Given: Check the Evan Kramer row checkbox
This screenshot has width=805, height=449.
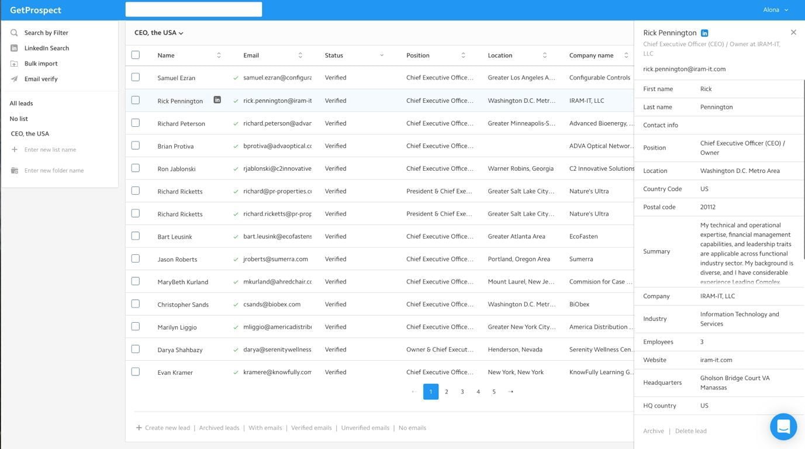Looking at the screenshot, I should (x=136, y=372).
